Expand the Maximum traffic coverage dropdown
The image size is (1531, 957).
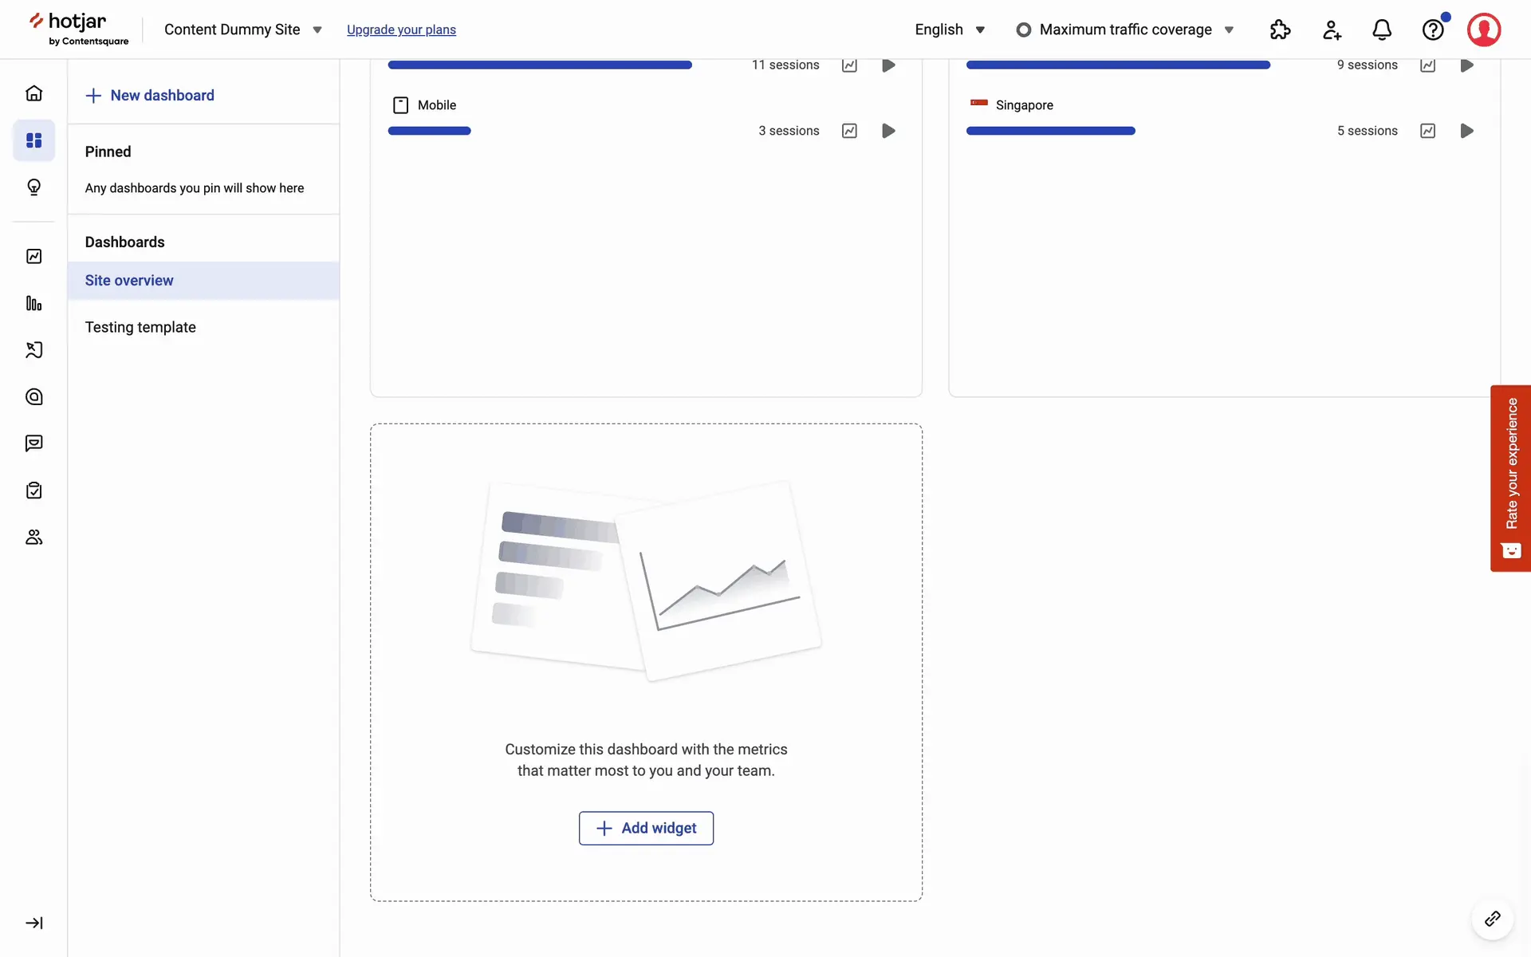coord(1125,30)
